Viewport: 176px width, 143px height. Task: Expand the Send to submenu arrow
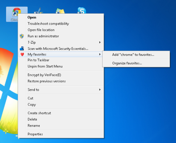coord(100,90)
